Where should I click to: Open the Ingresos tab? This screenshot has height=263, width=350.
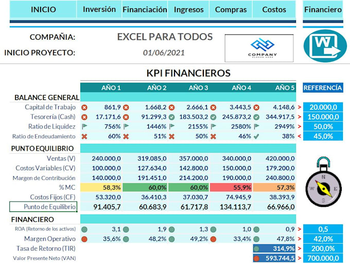click(x=188, y=9)
